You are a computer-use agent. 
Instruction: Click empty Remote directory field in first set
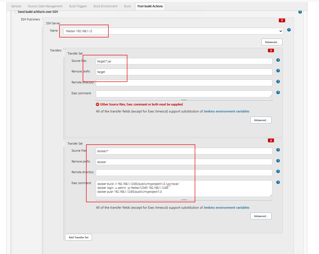pos(184,83)
